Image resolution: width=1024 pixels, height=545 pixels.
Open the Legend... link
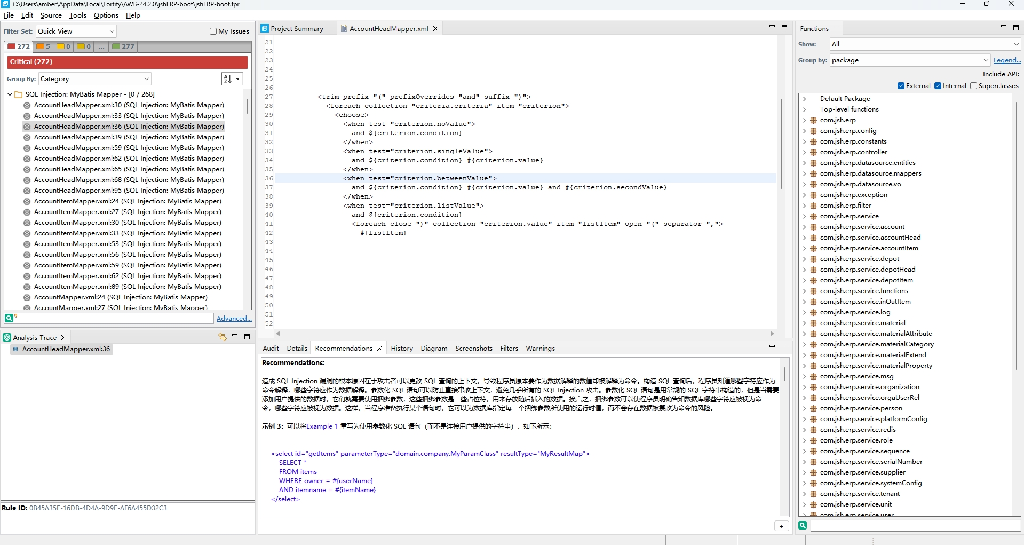pyautogui.click(x=1007, y=60)
